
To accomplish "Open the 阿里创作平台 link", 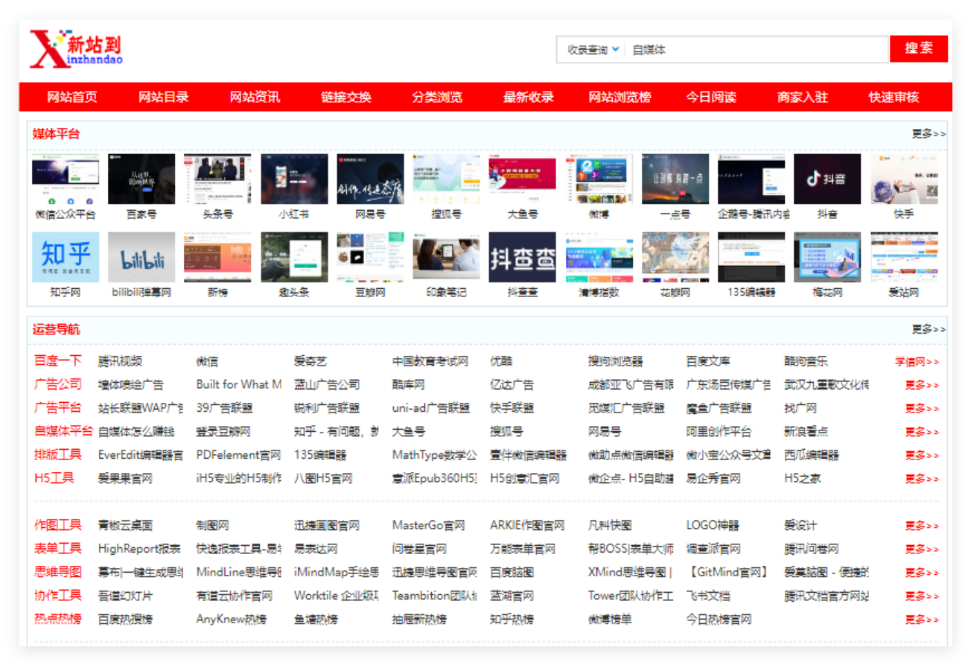I will pyautogui.click(x=719, y=431).
